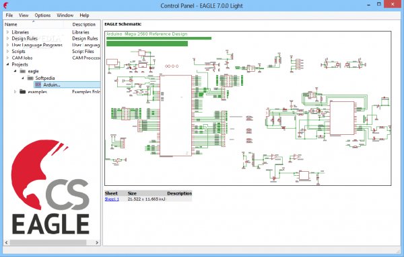This screenshot has width=404, height=257.
Task: Minimize the Control Panel window
Action: (369, 5)
